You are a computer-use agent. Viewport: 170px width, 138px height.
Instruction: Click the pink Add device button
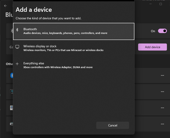pos(152,47)
